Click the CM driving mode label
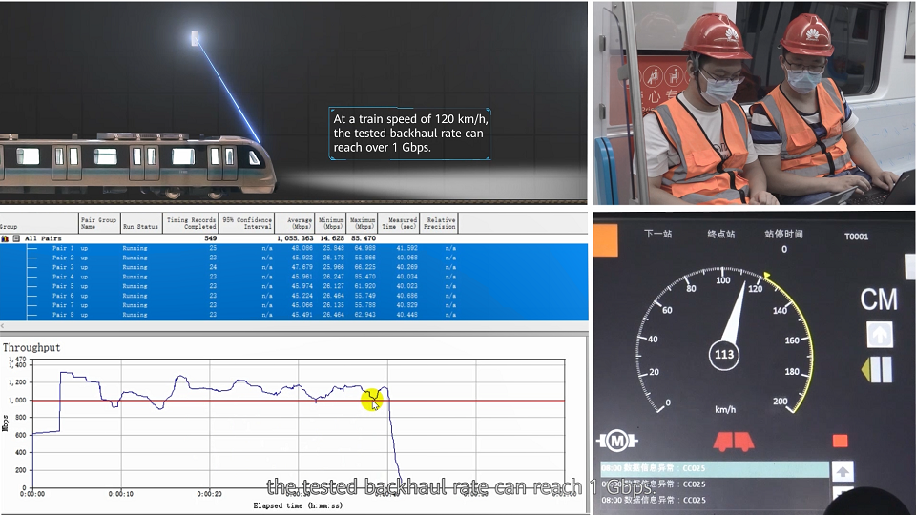This screenshot has height=515, width=916. pos(878,299)
